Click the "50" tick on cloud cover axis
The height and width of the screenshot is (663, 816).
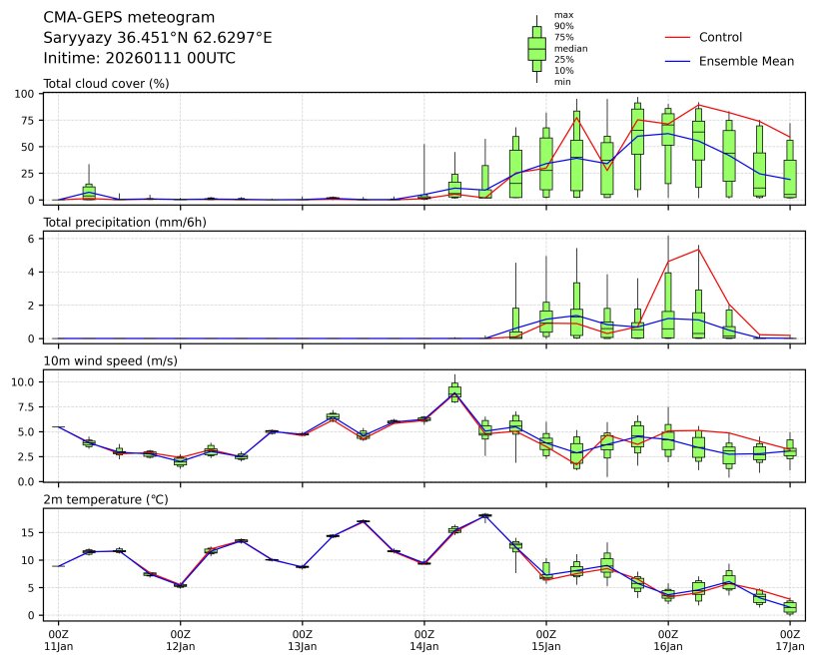(27, 147)
